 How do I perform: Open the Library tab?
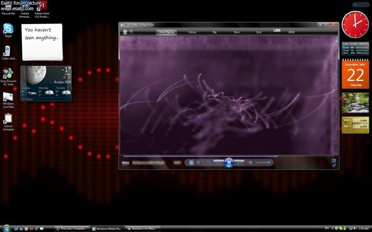point(192,32)
